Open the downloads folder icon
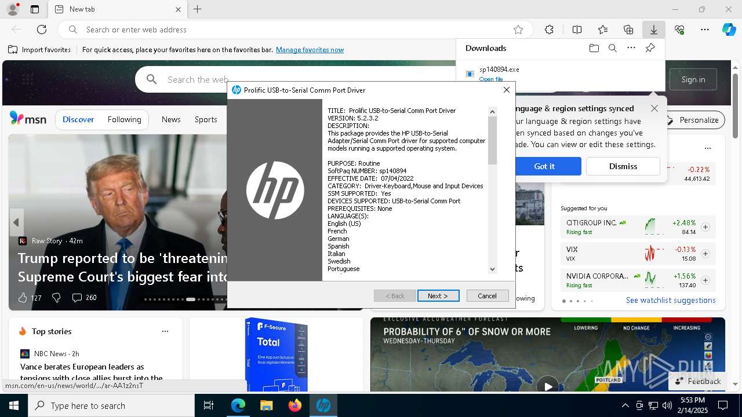Image resolution: width=742 pixels, height=417 pixels. (594, 48)
